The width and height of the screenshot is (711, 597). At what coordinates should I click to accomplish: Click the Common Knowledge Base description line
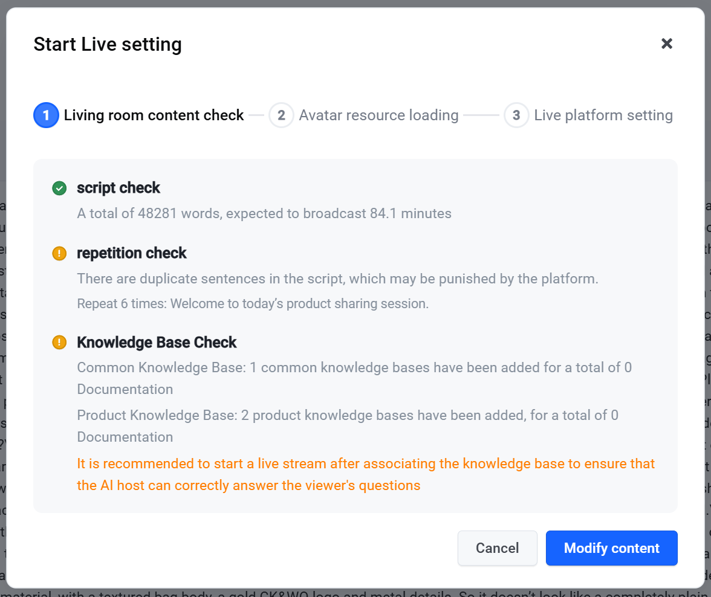[x=354, y=378]
